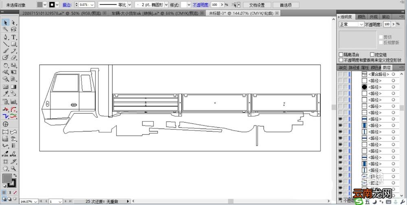Click the 首选项 button
The height and width of the screenshot is (205, 407).
(x=286, y=5)
